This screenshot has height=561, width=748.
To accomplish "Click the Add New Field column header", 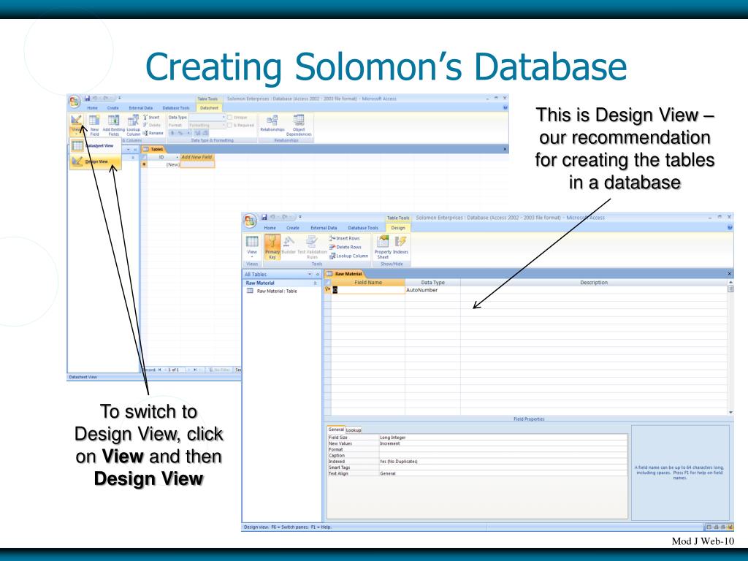I will 197,157.
